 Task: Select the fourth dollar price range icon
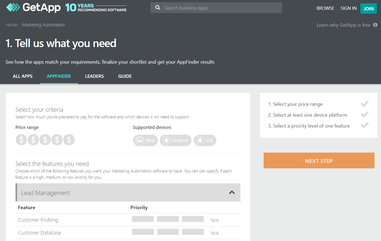pos(57,140)
